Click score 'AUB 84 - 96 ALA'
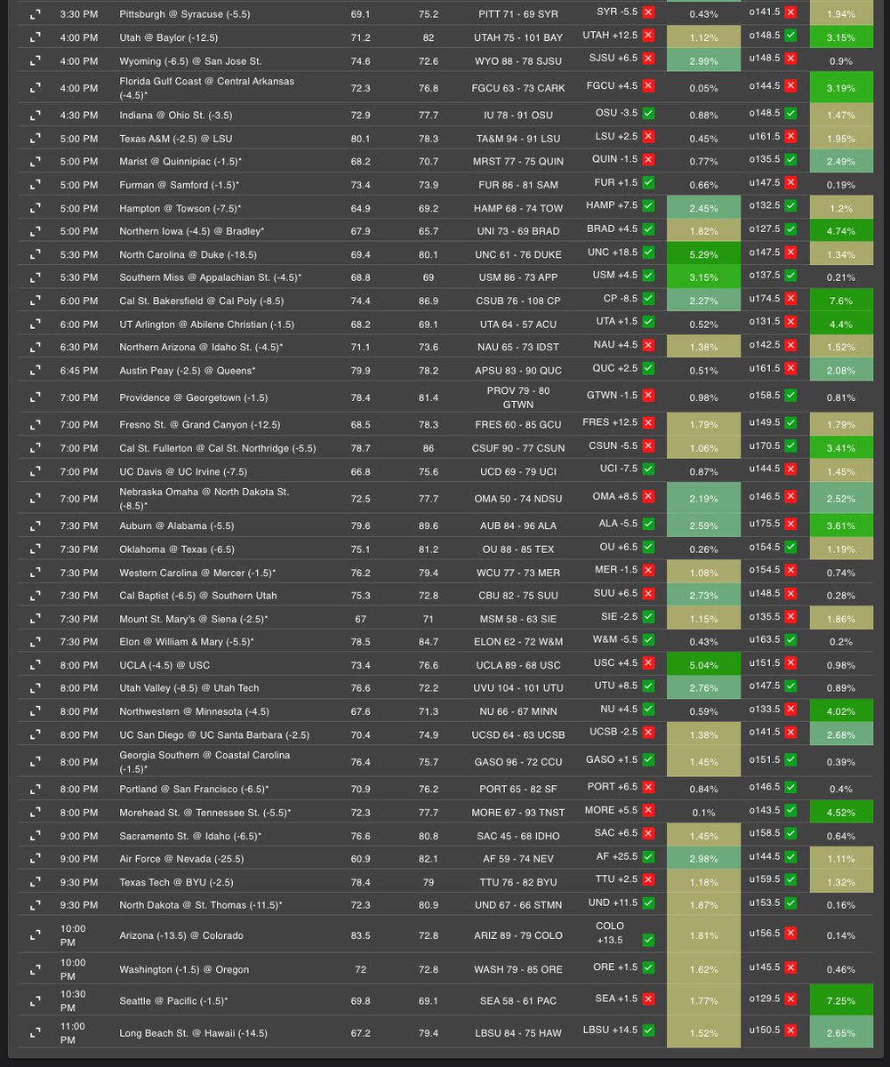The image size is (890, 1067). [x=518, y=525]
